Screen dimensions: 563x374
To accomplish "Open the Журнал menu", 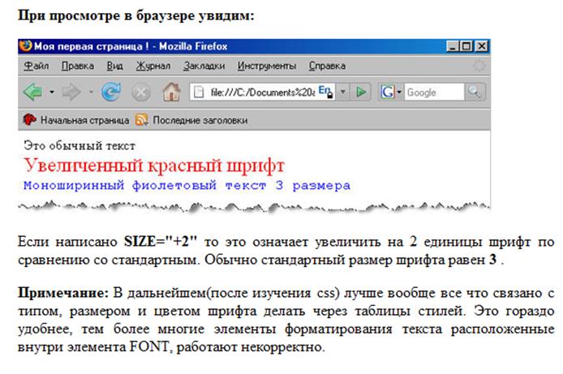I will pyautogui.click(x=153, y=66).
